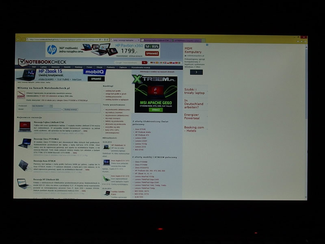Open the Fujitsu LifeBook E744 review thumbnail
The width and height of the screenshot is (325, 244).
25,126
